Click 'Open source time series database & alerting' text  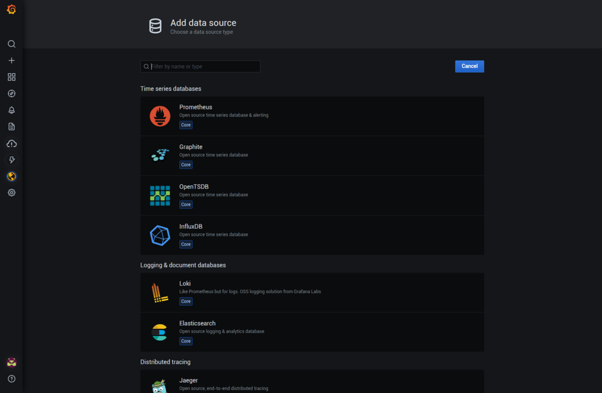point(224,115)
